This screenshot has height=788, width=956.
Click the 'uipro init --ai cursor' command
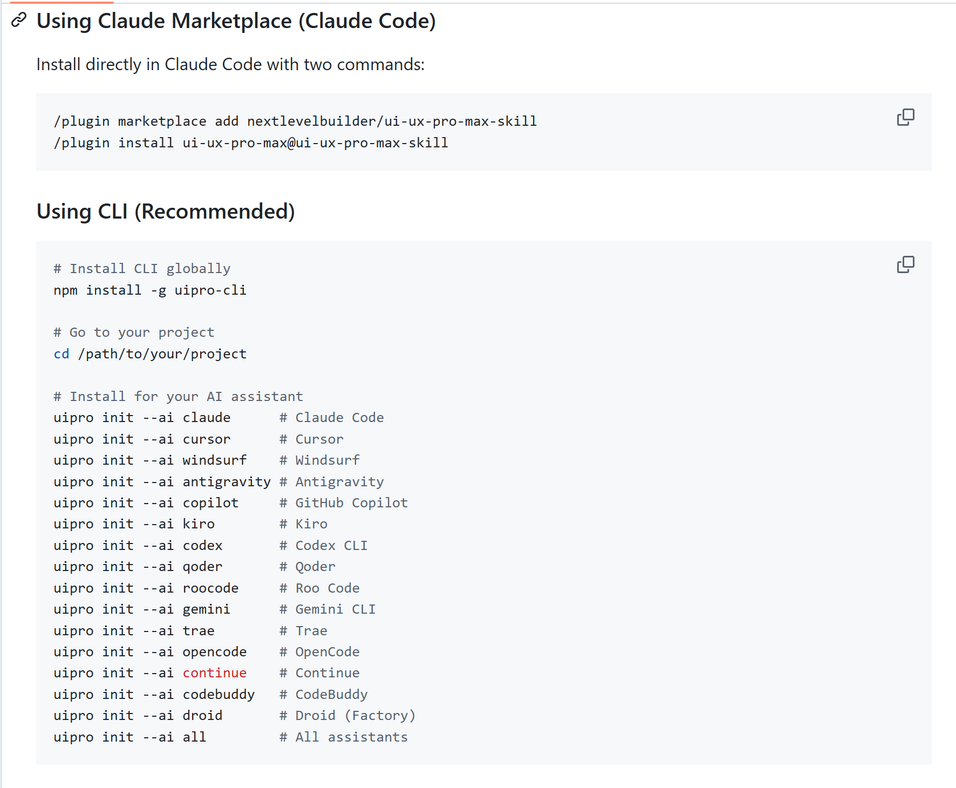pyautogui.click(x=142, y=439)
